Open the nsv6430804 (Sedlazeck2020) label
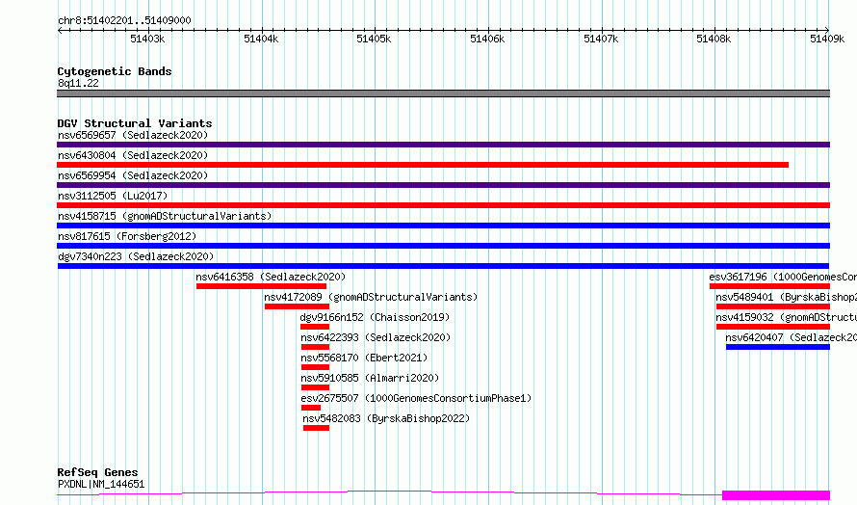This screenshot has height=505, width=857. pos(133,155)
